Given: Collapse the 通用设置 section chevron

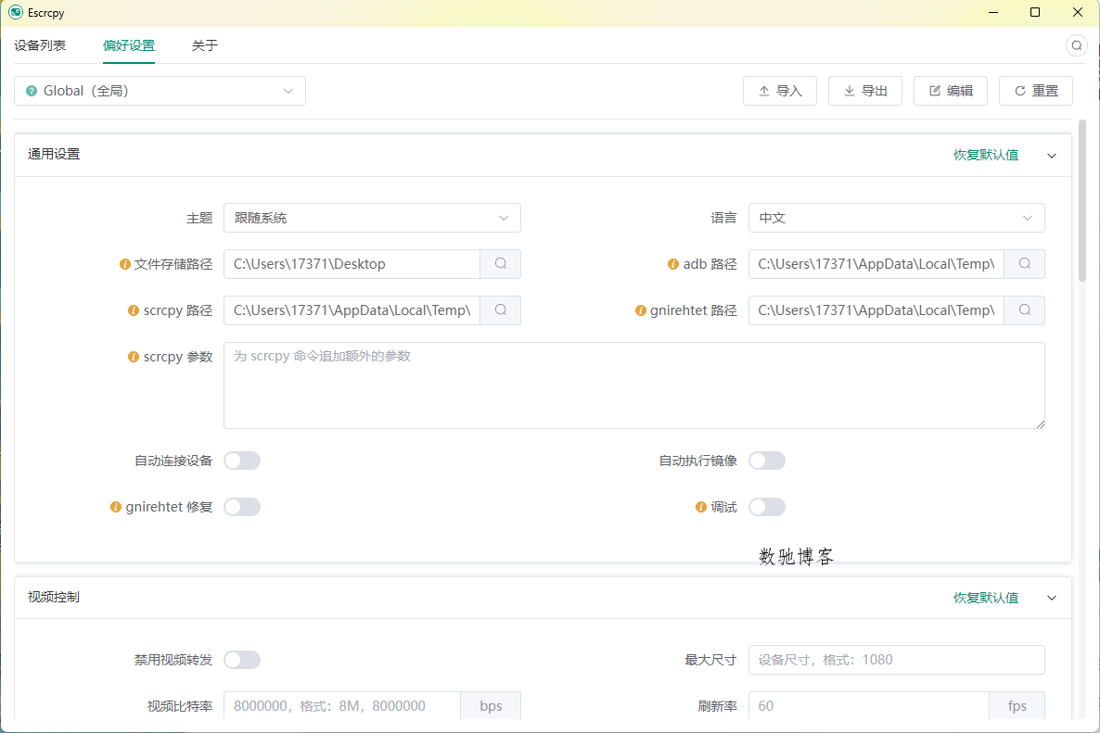Looking at the screenshot, I should point(1052,156).
